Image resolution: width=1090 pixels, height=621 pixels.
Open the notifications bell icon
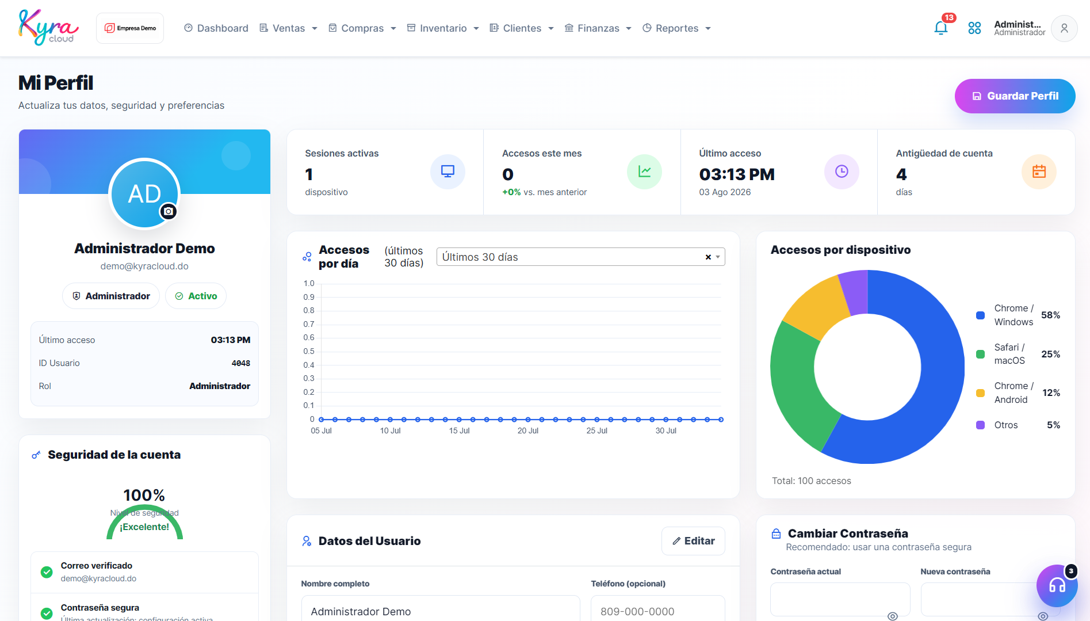click(941, 28)
